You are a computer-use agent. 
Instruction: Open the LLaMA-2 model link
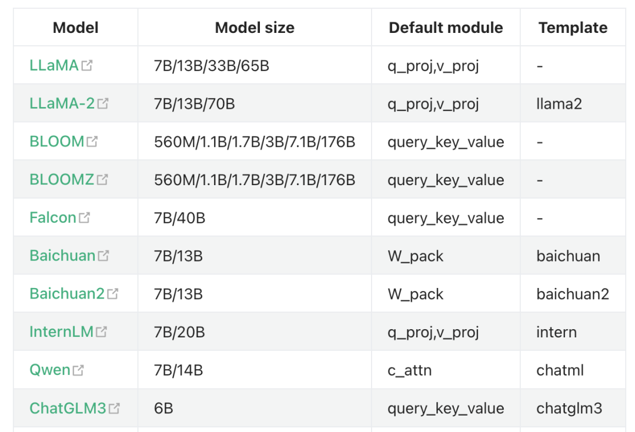pos(62,104)
